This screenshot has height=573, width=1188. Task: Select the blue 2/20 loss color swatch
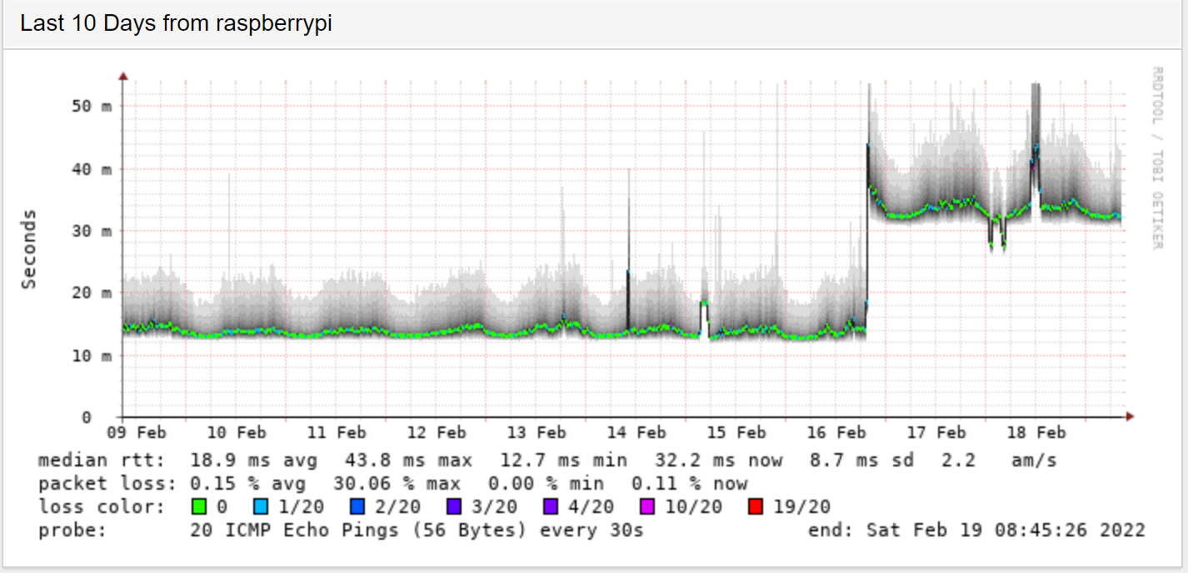pos(359,506)
